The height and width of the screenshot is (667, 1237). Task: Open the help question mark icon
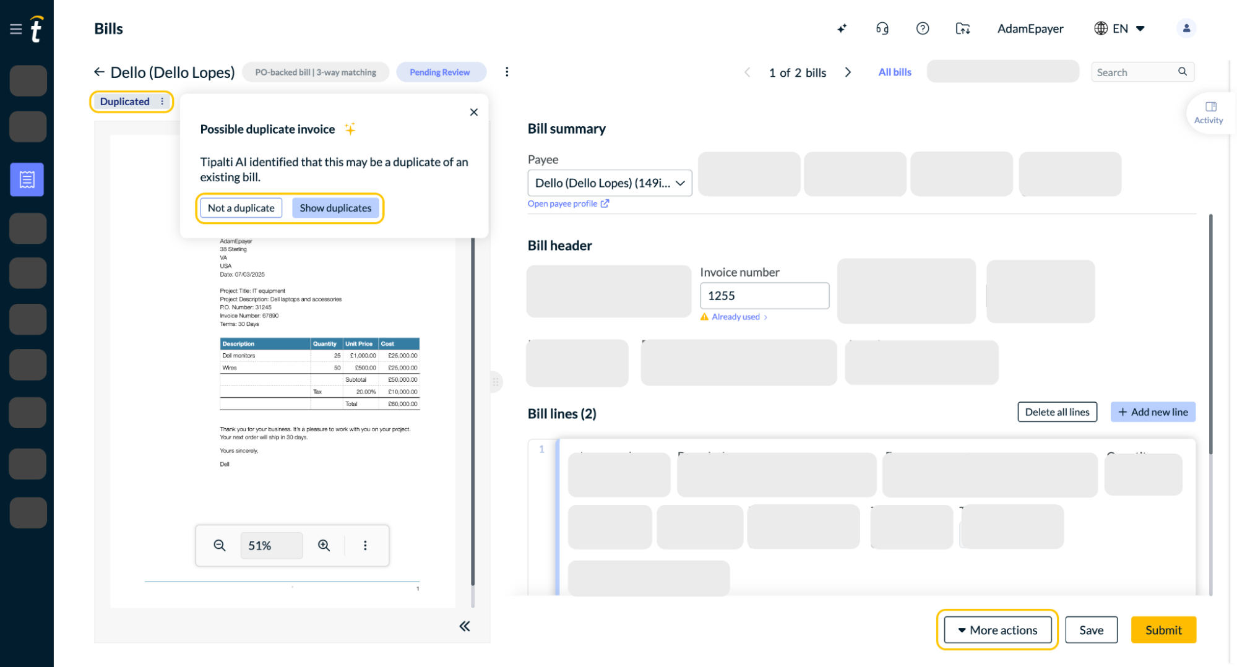(x=923, y=28)
